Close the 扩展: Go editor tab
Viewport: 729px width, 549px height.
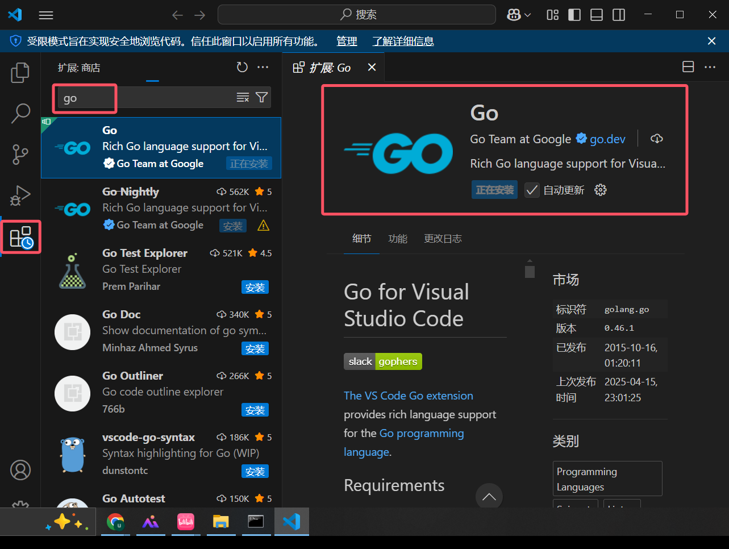click(x=372, y=68)
